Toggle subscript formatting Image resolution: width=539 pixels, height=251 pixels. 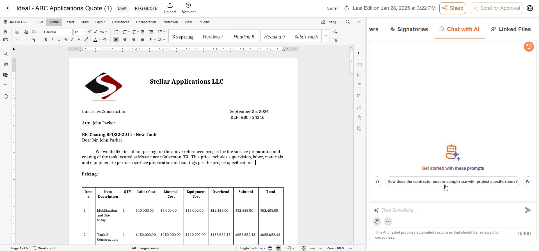tap(80, 40)
